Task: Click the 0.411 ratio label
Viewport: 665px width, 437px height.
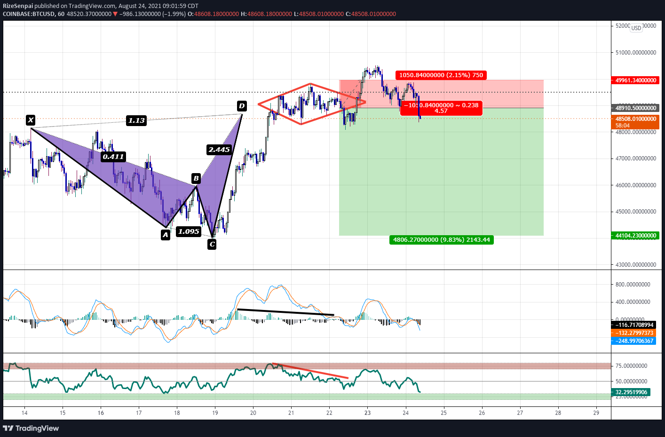Action: (113, 157)
